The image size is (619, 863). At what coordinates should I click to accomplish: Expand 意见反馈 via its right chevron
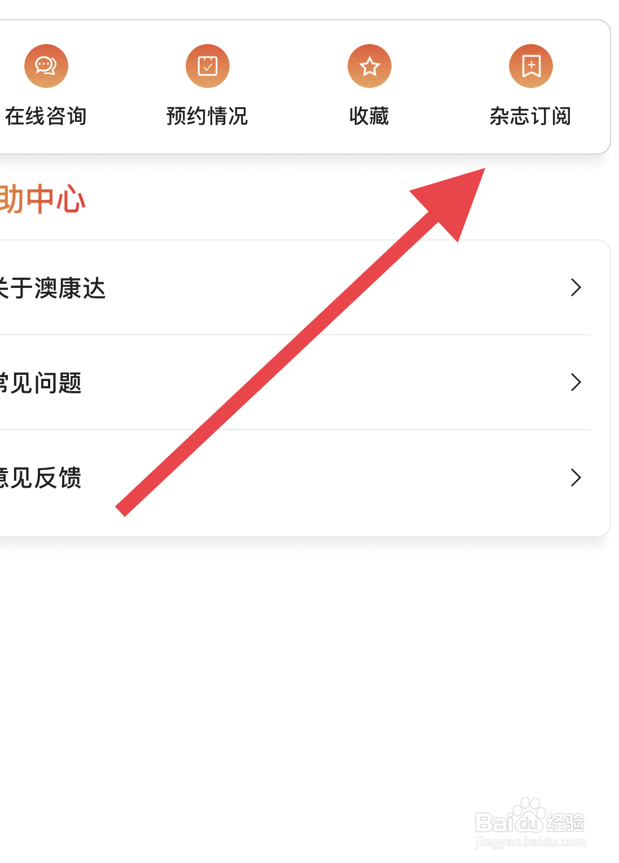[576, 478]
